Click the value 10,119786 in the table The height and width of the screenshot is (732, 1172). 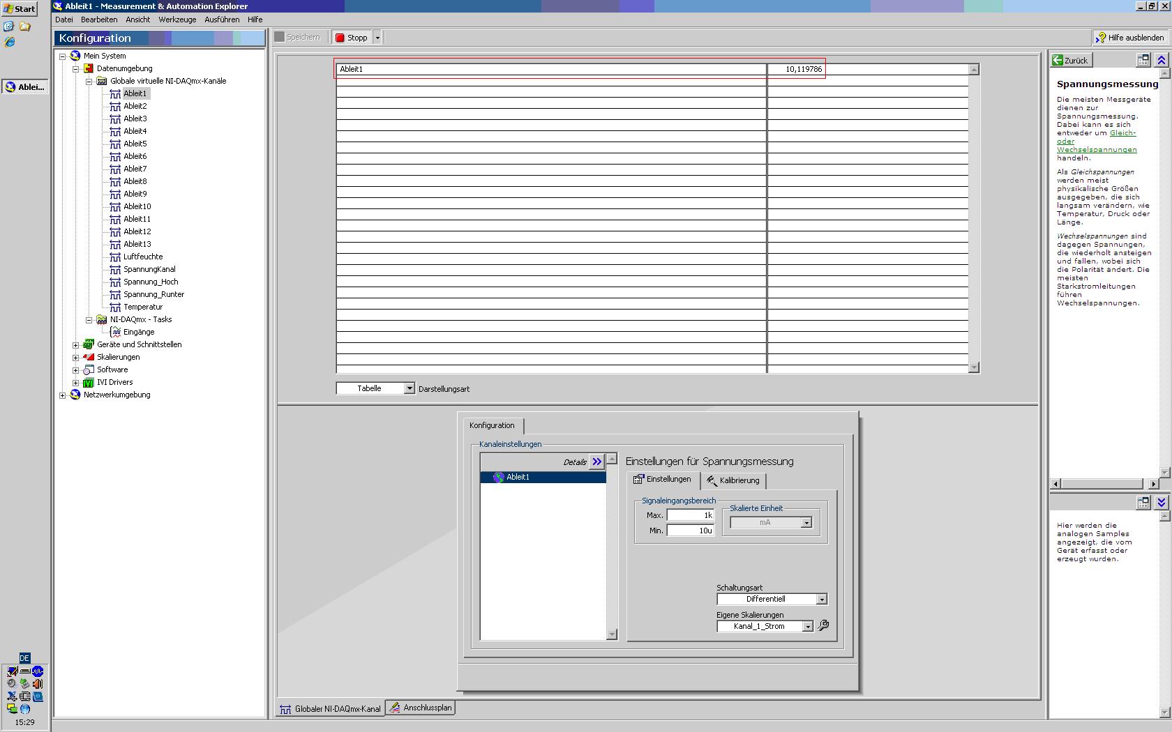point(804,69)
